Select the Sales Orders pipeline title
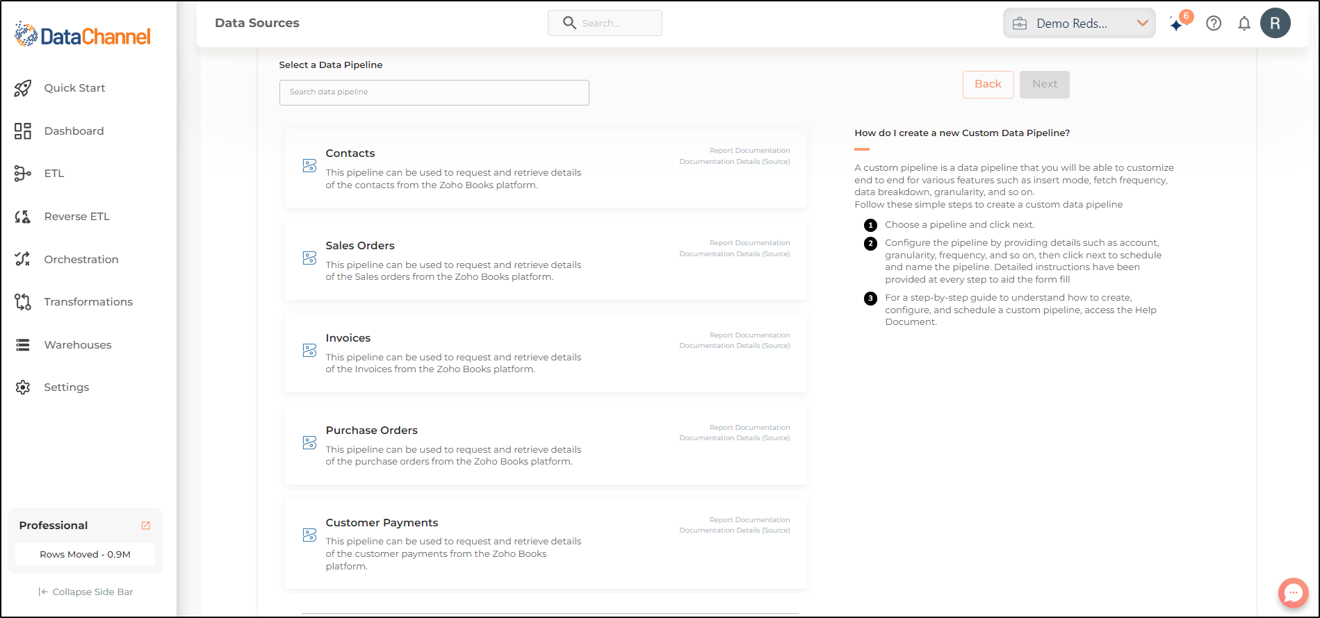This screenshot has height=618, width=1320. point(360,246)
